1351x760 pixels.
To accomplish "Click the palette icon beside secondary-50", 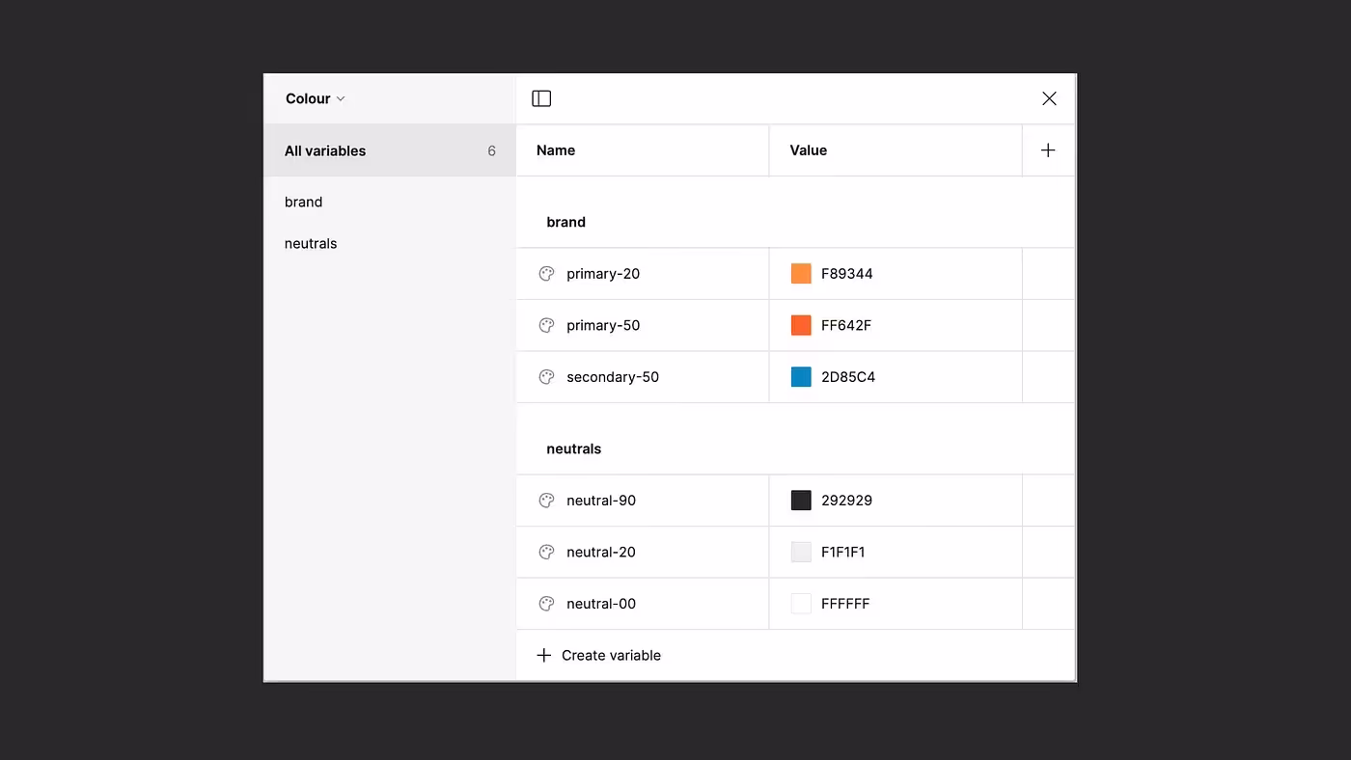I will tap(546, 377).
